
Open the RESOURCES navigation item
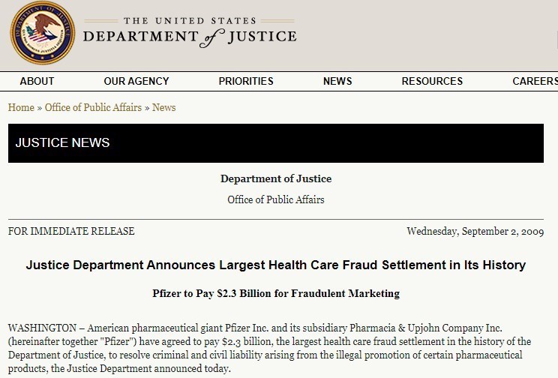click(432, 81)
